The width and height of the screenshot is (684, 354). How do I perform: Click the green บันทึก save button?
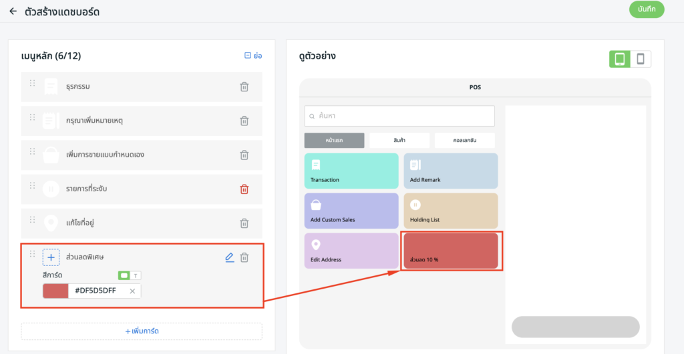[646, 9]
